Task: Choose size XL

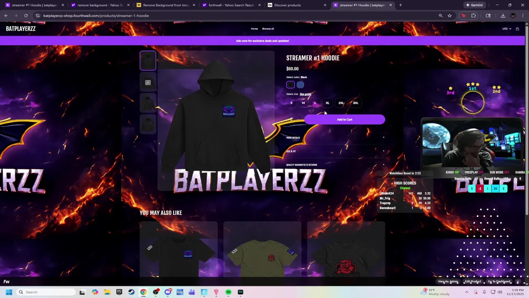Action: click(x=327, y=103)
